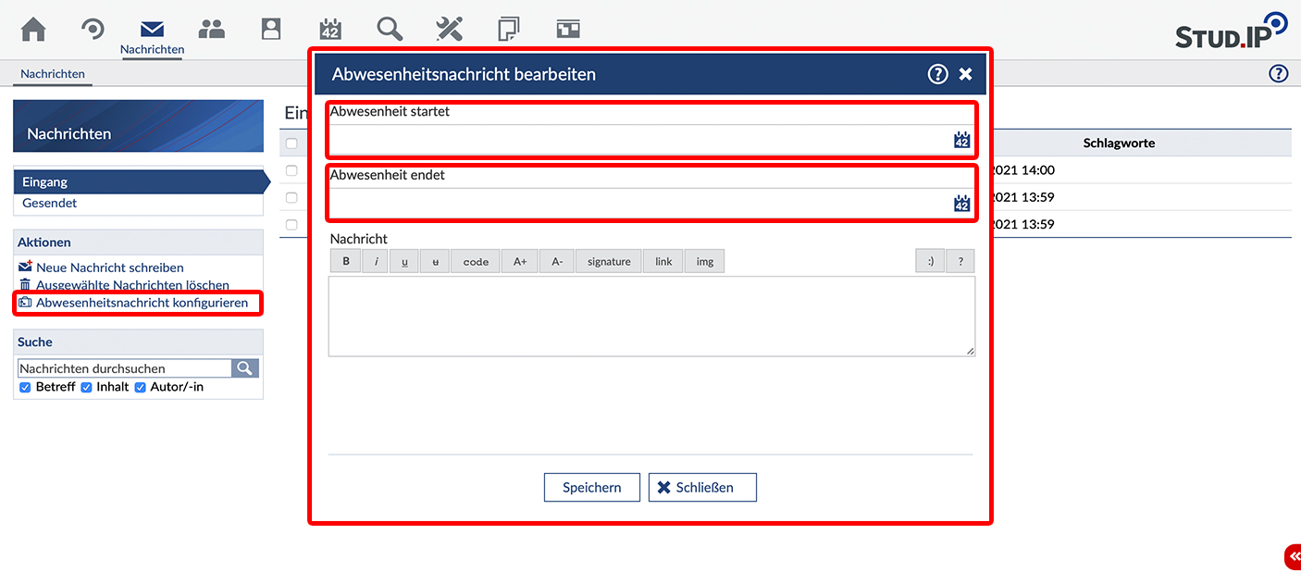Open the search magnifier in top navigation

[390, 29]
